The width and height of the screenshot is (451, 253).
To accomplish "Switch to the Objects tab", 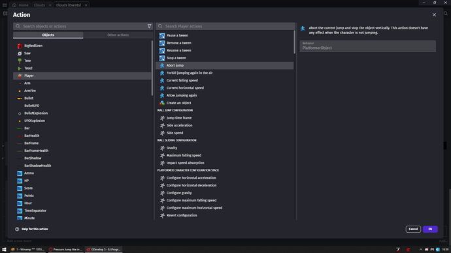I will tap(48, 35).
